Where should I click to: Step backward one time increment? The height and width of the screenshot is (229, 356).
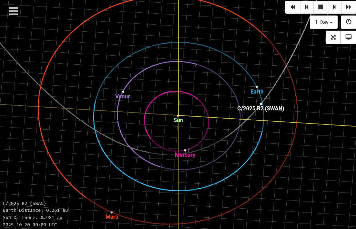(307, 7)
